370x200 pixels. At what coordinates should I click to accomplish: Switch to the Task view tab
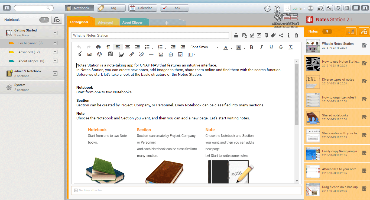[174, 8]
